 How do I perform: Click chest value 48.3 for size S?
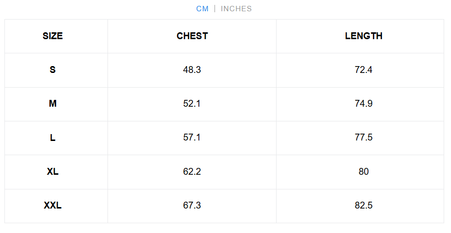point(192,70)
